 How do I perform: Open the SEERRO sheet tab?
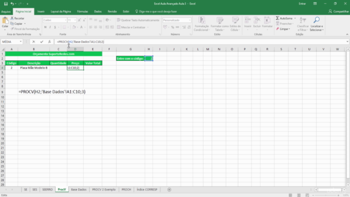point(48,189)
